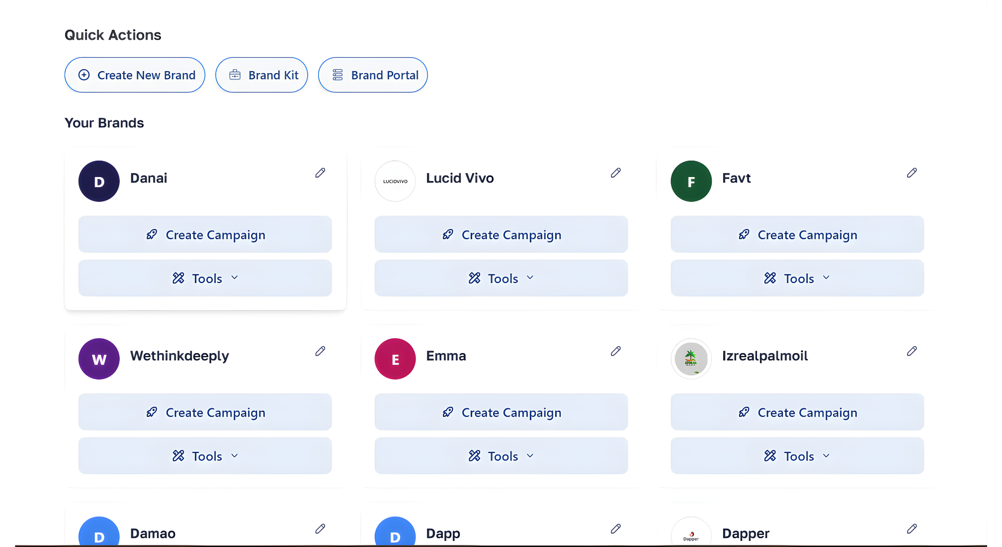
Task: Click Create New Brand button
Action: tap(135, 75)
